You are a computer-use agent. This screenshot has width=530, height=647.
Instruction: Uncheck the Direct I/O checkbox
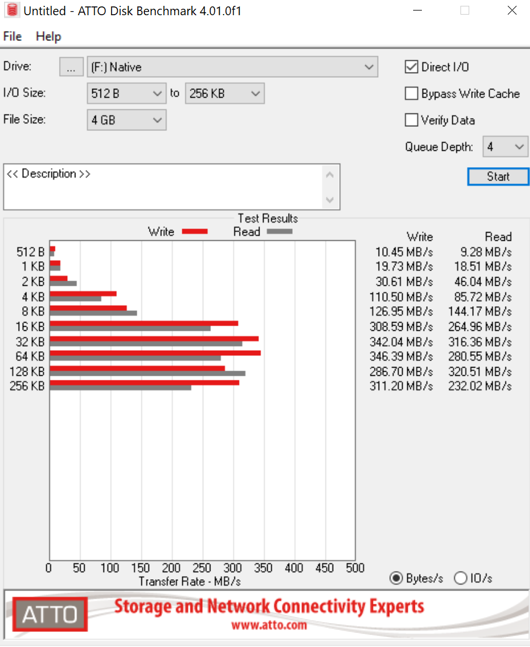411,67
